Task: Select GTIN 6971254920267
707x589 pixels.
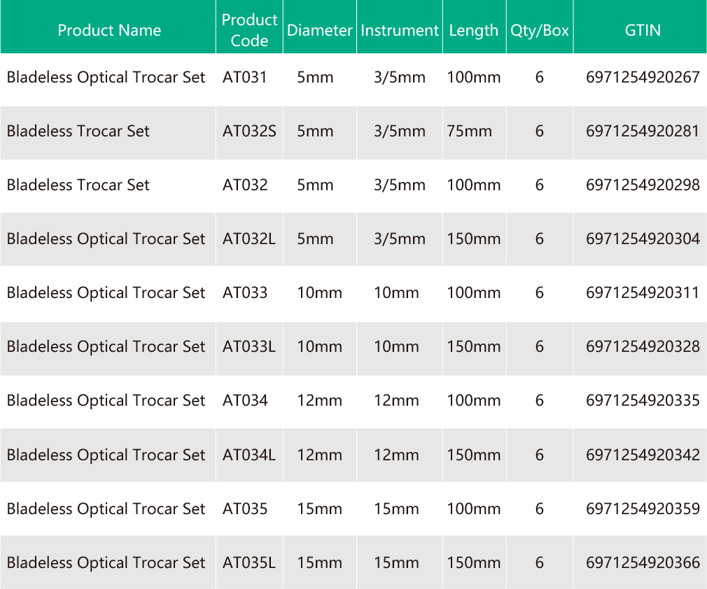Action: 642,77
